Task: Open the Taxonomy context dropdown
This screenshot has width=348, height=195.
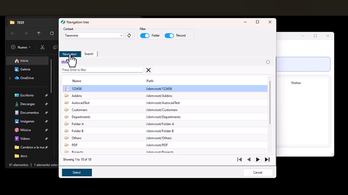Action: pos(94,35)
